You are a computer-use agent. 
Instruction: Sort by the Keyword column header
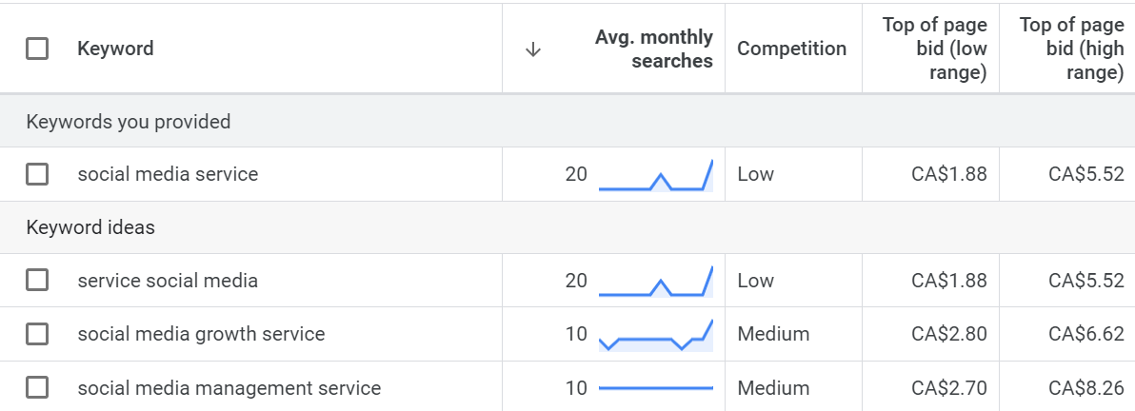pyautogui.click(x=115, y=49)
